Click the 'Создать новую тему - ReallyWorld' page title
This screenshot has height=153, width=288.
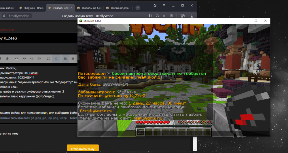[x=88, y=16]
